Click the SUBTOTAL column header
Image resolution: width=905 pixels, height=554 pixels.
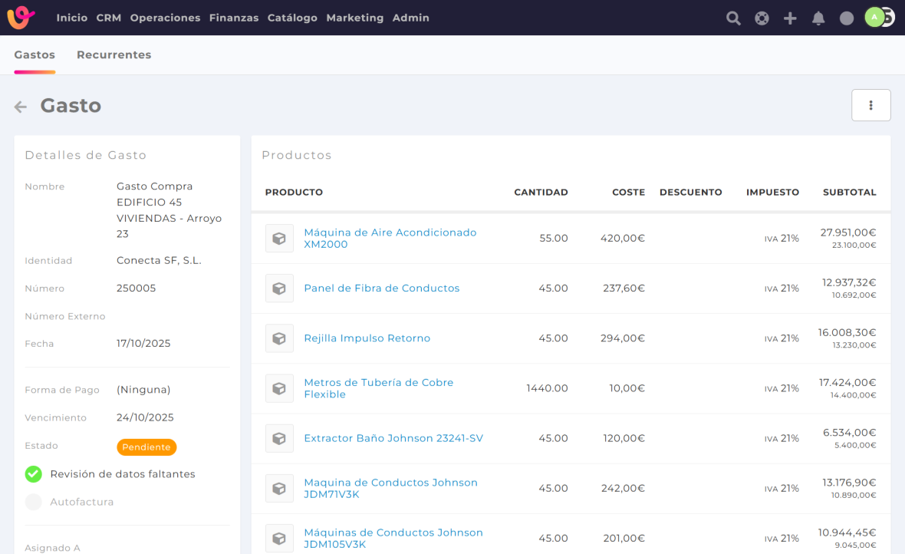(849, 192)
